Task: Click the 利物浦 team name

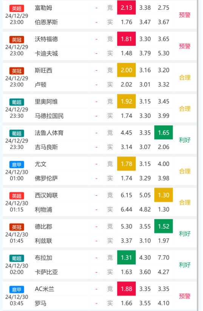Action: (x=43, y=209)
